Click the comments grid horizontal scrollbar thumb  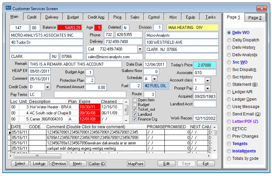pyautogui.click(x=37, y=156)
